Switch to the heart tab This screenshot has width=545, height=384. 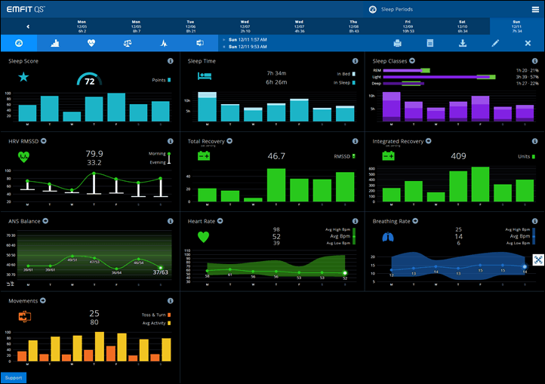click(91, 43)
